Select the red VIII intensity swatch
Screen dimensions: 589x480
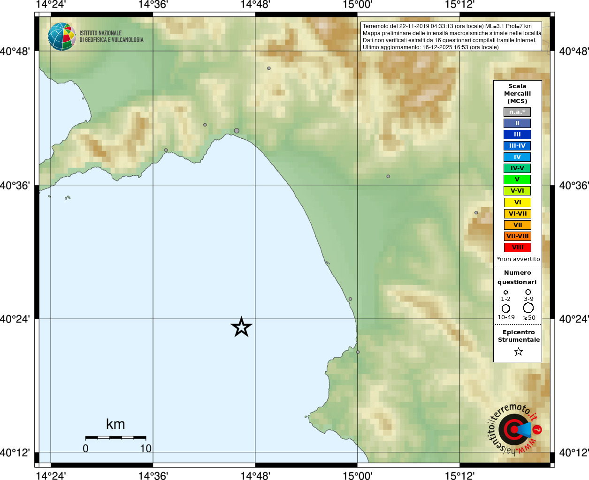(x=517, y=247)
